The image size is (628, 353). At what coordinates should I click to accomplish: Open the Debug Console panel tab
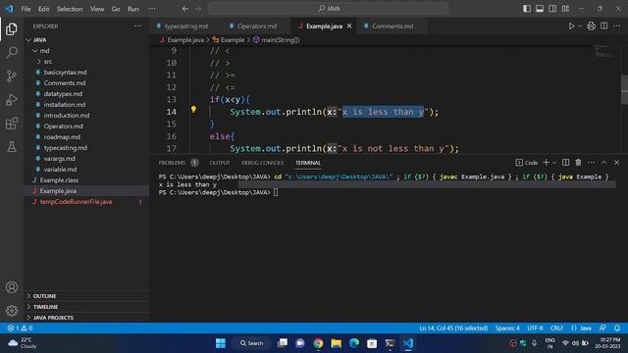(x=262, y=163)
